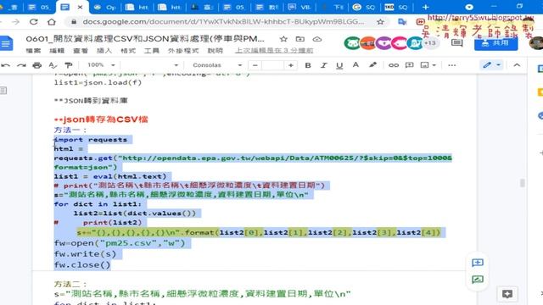This screenshot has width=543, height=305.
Task: Click the Insert link icon
Action: 394,65
